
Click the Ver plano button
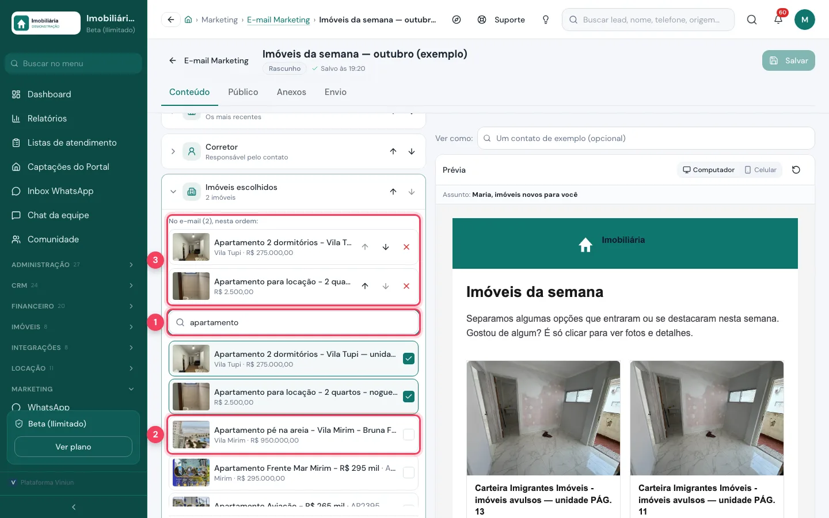tap(73, 447)
